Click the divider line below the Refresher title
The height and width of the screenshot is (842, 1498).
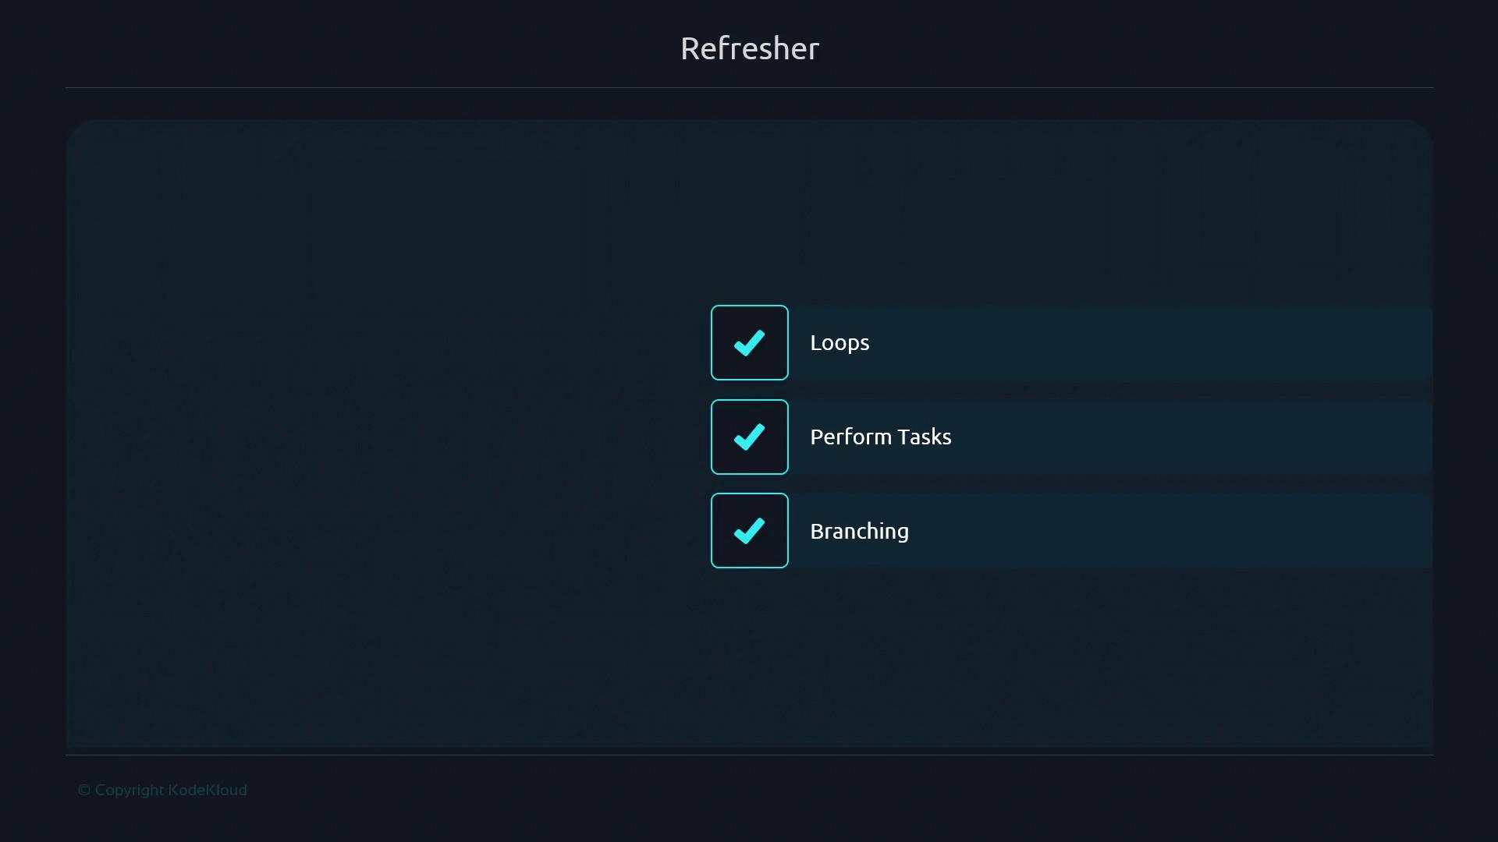tap(749, 88)
